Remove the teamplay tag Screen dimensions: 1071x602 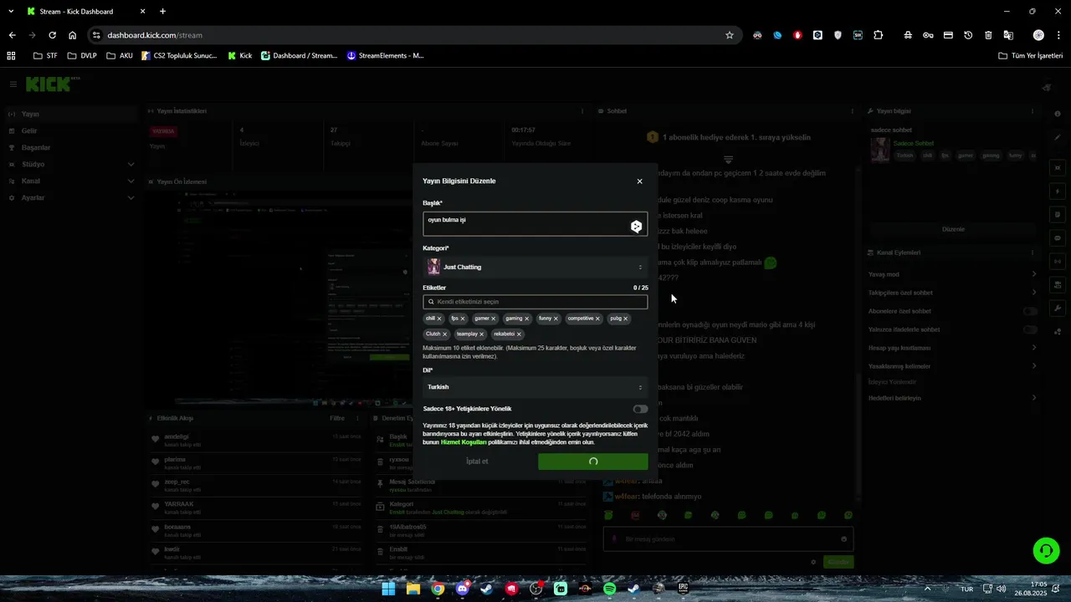point(482,334)
